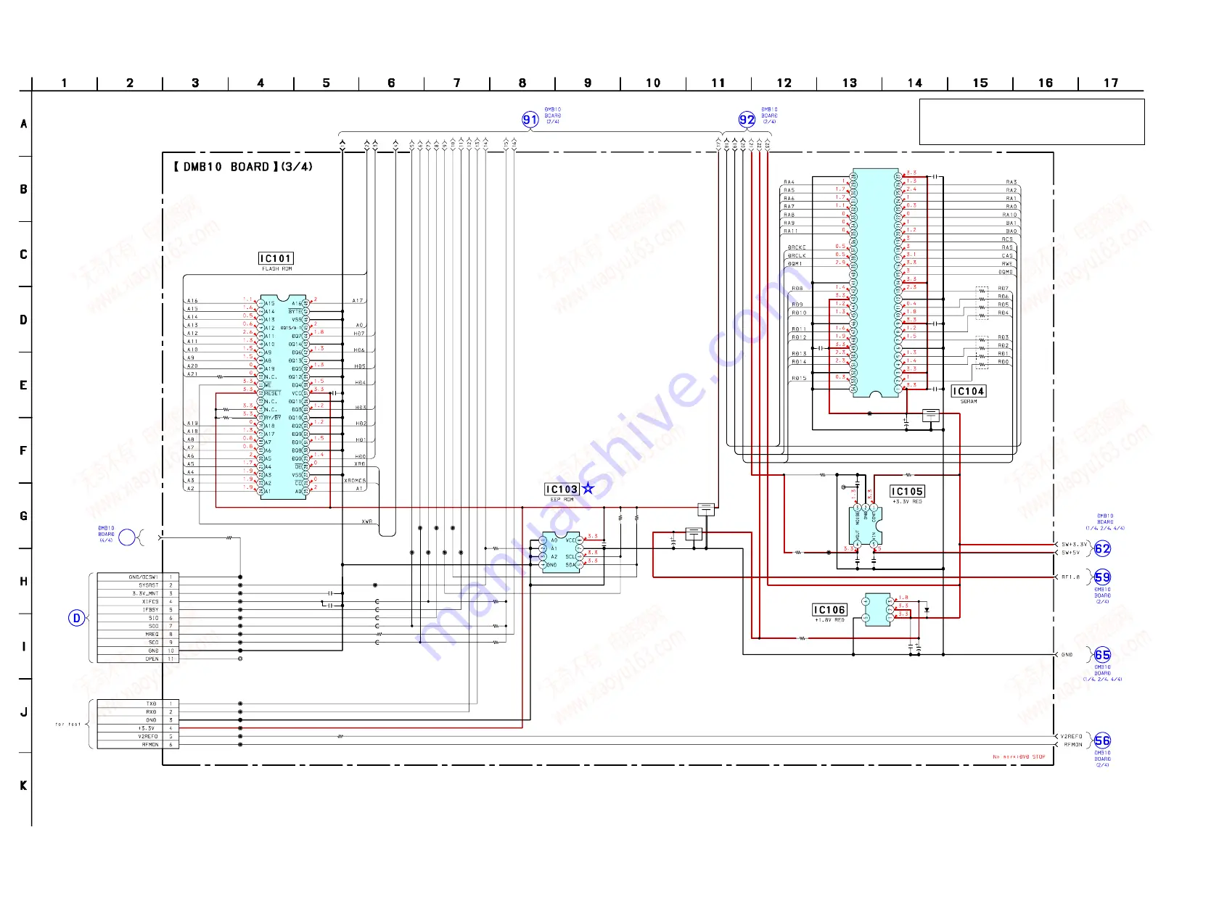This screenshot has width=1219, height=916.
Task: Click the RF1.8 output label
Action: click(1071, 577)
